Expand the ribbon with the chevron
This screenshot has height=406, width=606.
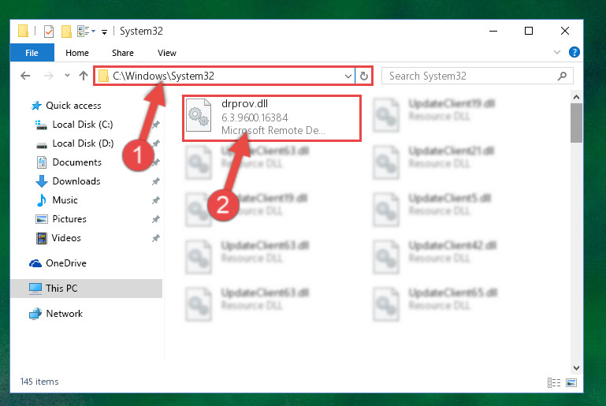(x=557, y=52)
